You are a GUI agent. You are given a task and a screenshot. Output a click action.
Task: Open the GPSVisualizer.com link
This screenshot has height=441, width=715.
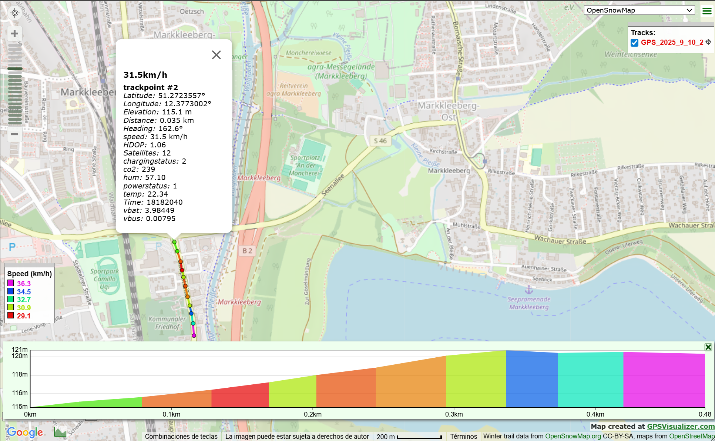pyautogui.click(x=681, y=426)
